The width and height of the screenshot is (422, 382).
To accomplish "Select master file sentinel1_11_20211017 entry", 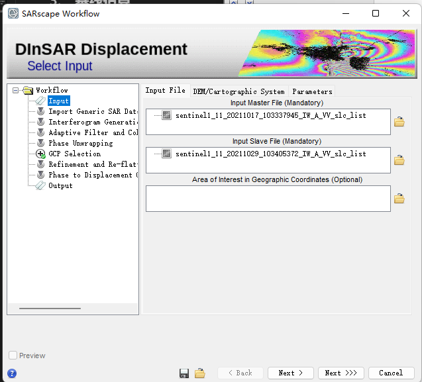I will point(270,115).
